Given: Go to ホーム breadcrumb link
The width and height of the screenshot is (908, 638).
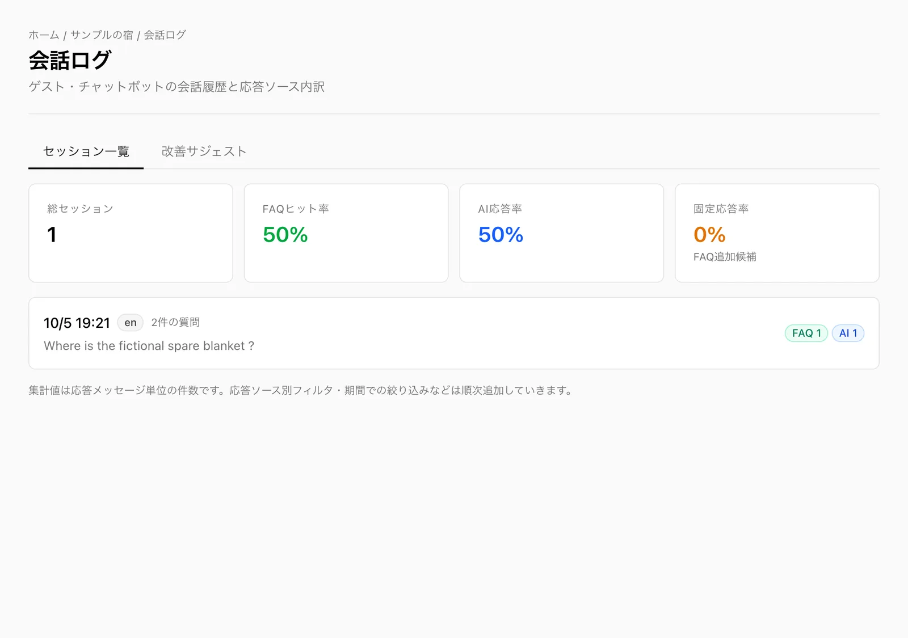Looking at the screenshot, I should click(x=44, y=35).
